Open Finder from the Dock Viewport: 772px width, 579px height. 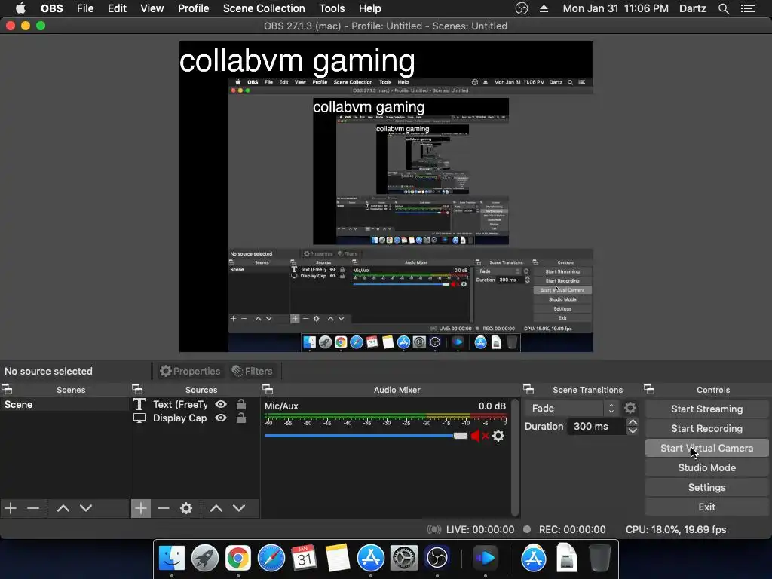pos(171,558)
